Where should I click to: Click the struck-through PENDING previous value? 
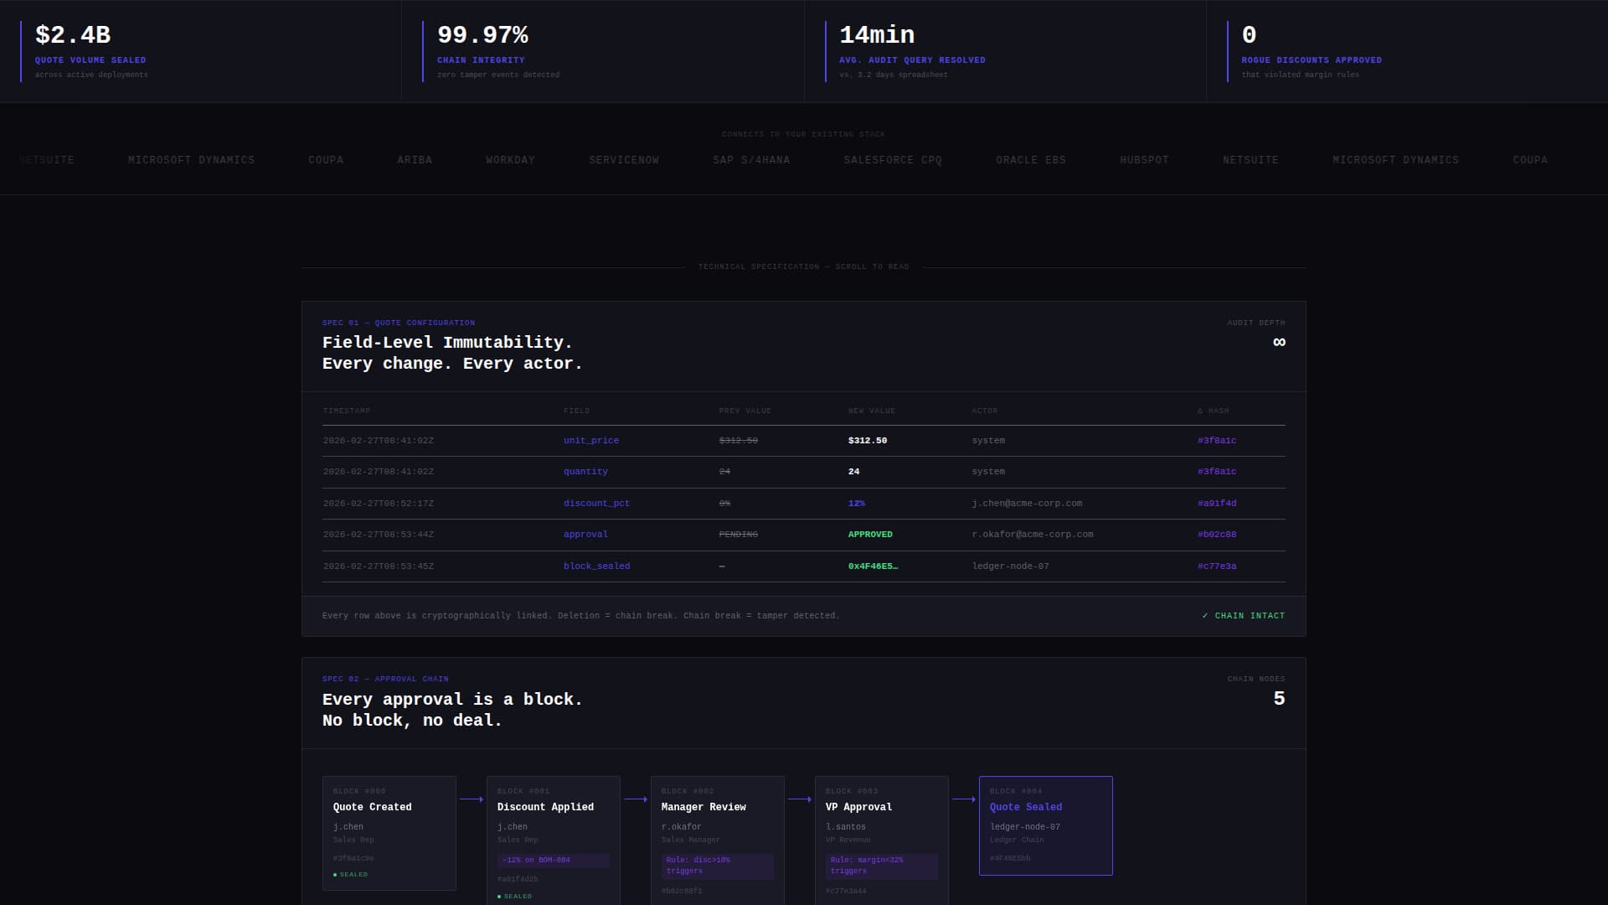(x=739, y=535)
